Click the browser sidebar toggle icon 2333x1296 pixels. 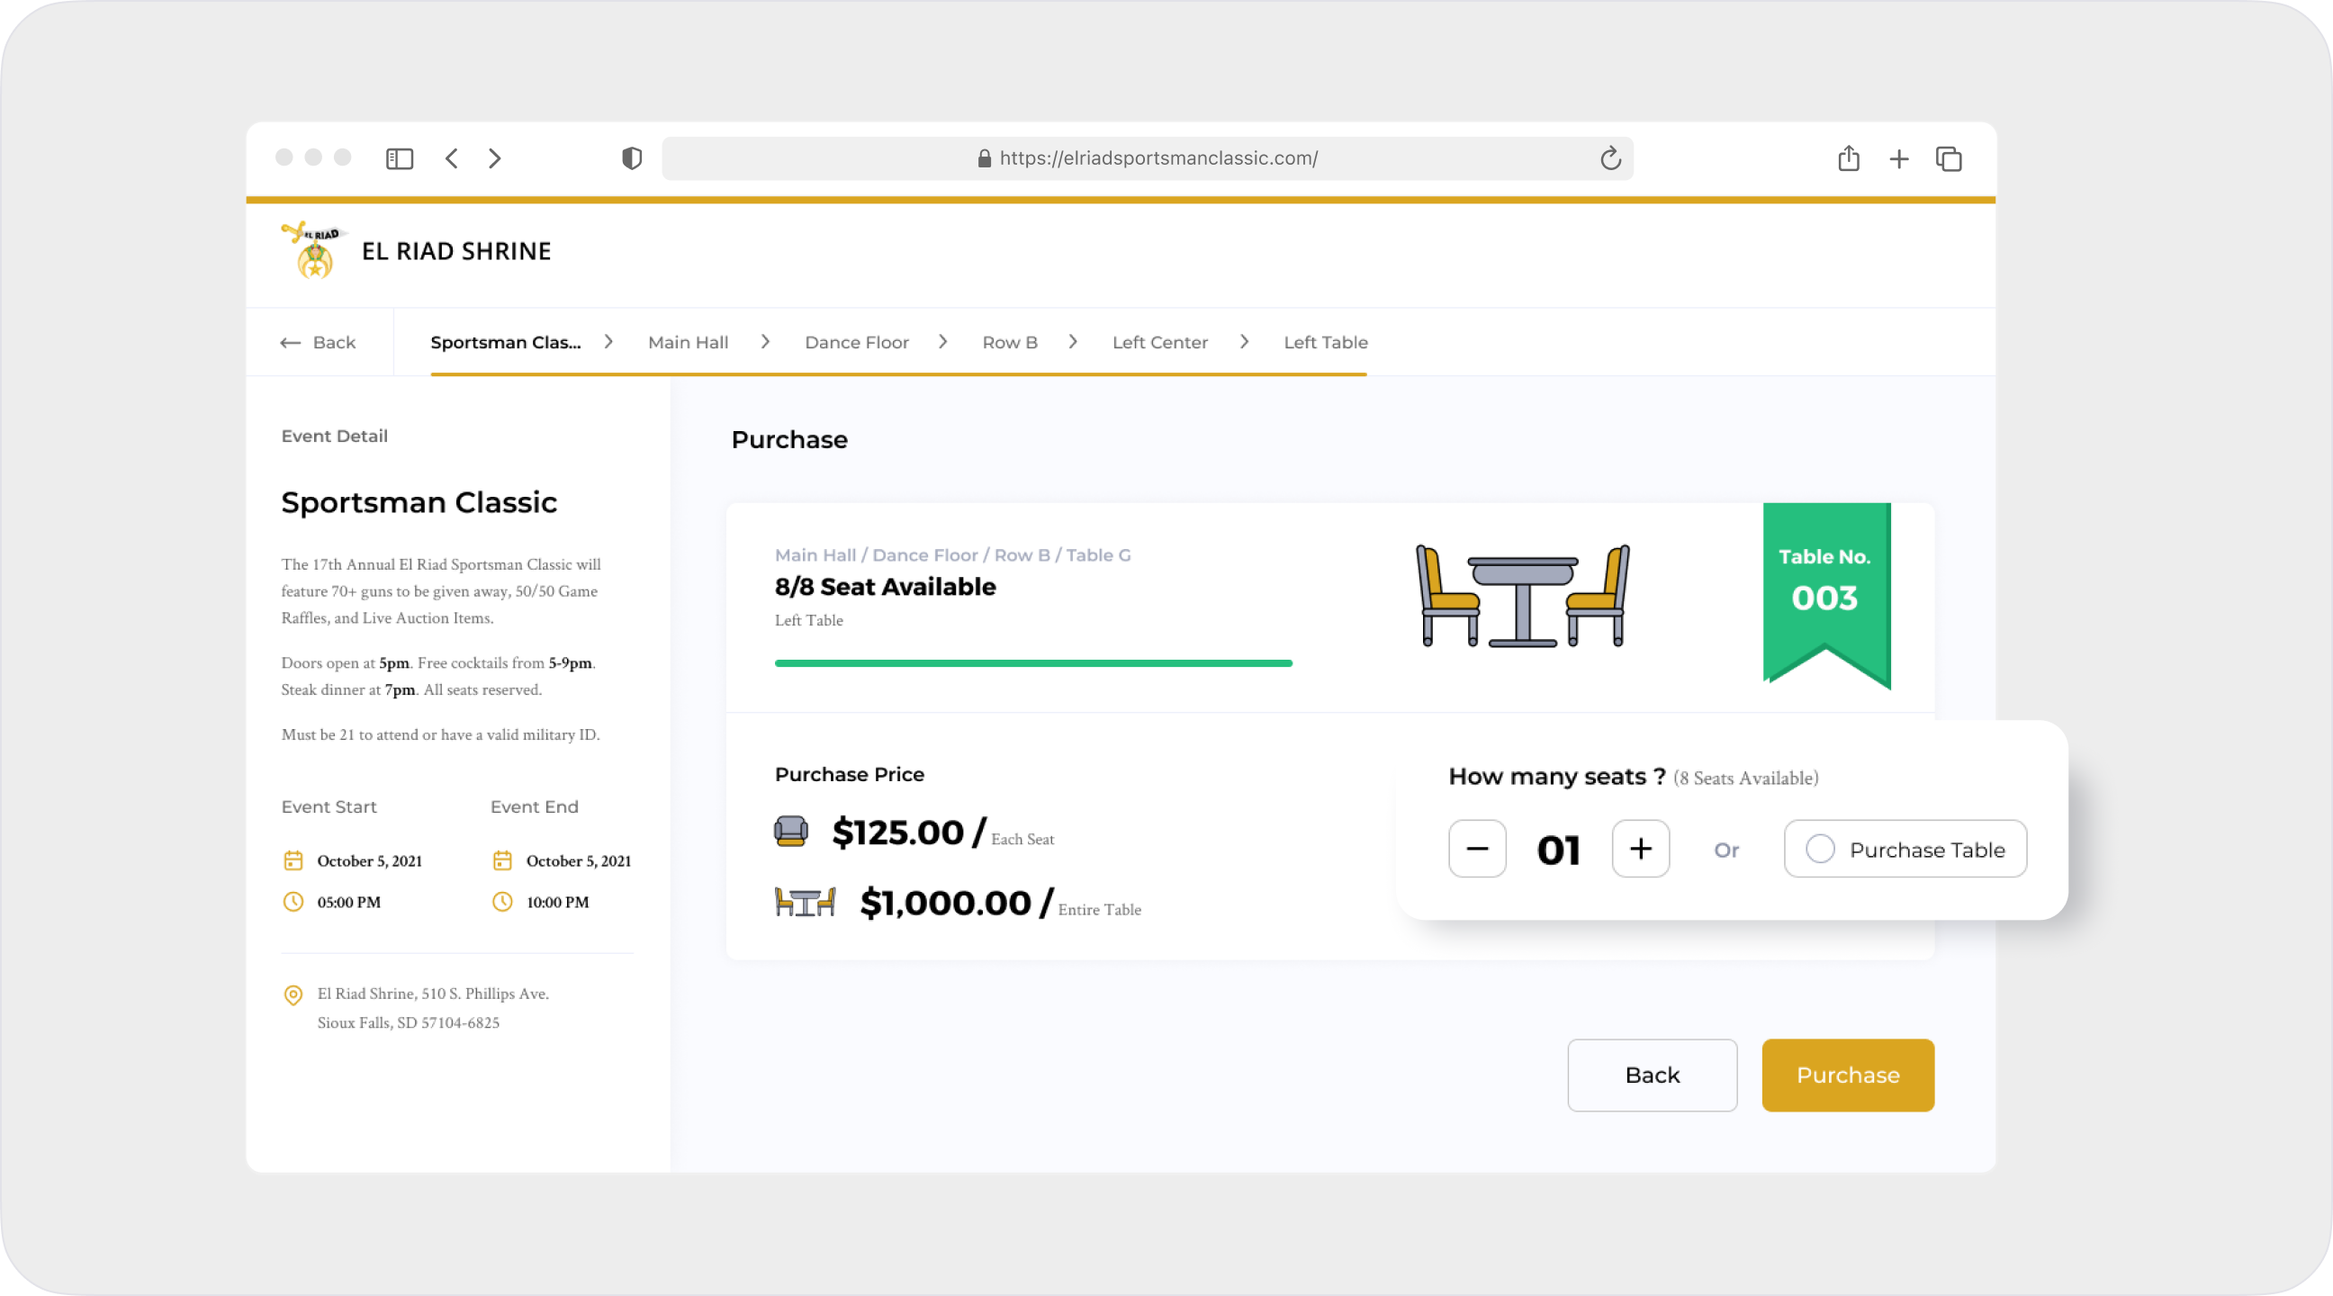[400, 158]
